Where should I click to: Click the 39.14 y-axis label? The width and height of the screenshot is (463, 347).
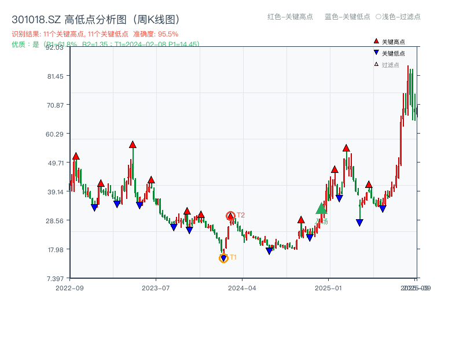coord(56,192)
